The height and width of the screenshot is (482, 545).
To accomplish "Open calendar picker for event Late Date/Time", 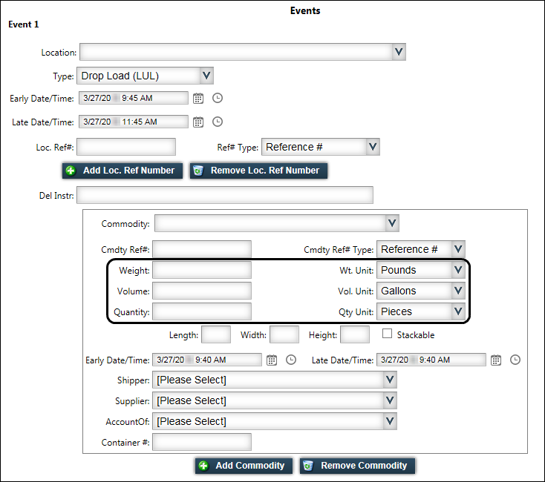I will point(198,122).
